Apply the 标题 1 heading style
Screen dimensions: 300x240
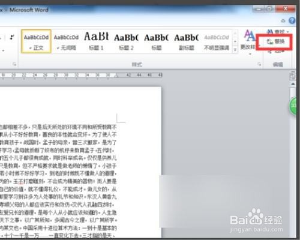click(x=96, y=41)
